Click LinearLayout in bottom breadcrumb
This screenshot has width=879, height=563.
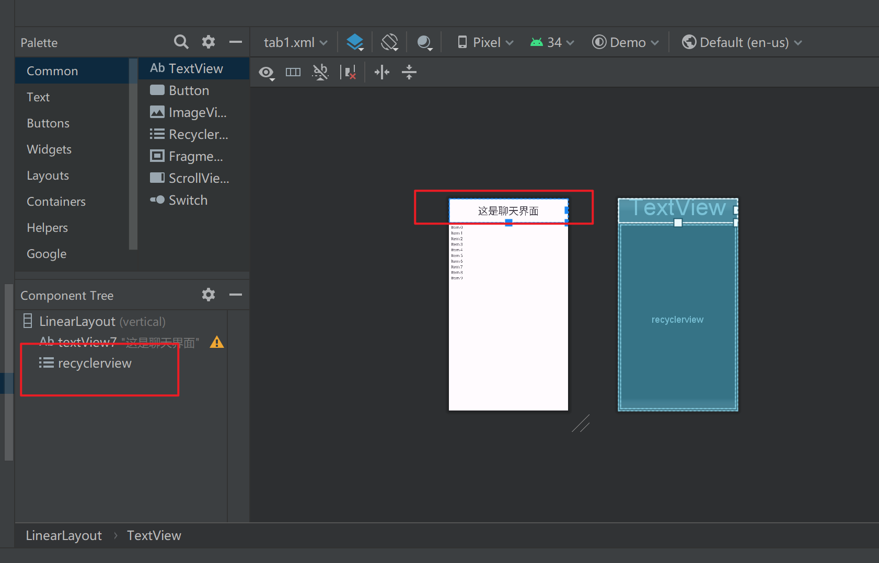[64, 535]
